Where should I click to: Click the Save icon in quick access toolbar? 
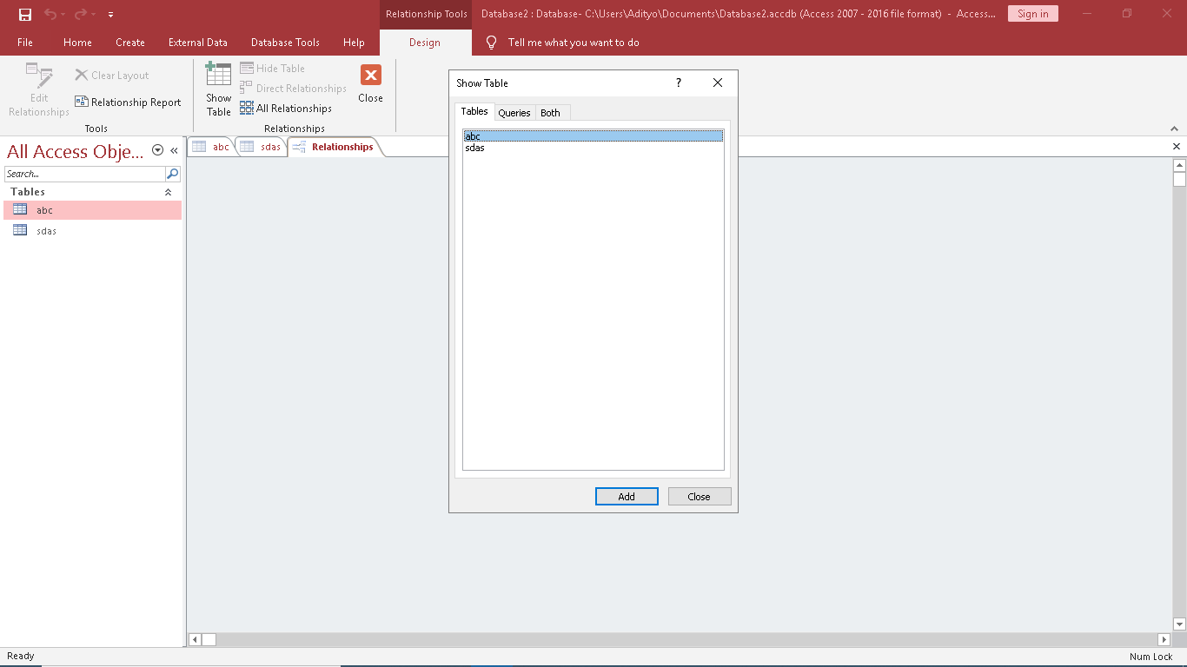pyautogui.click(x=25, y=14)
